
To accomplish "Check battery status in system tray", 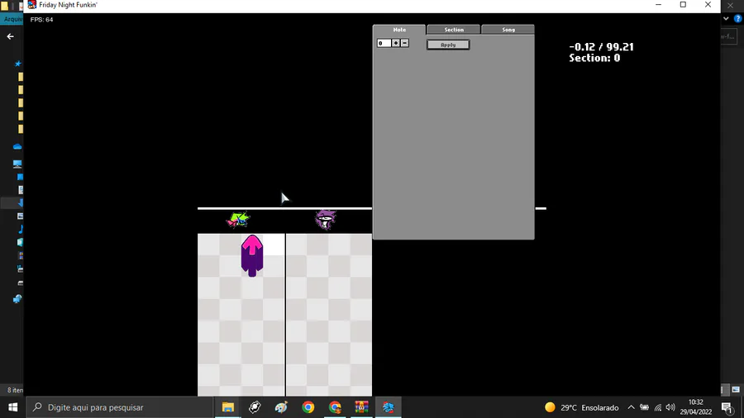I will (644, 407).
